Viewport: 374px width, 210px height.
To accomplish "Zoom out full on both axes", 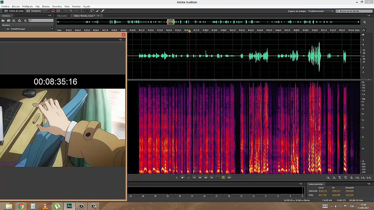I will click(352, 178).
